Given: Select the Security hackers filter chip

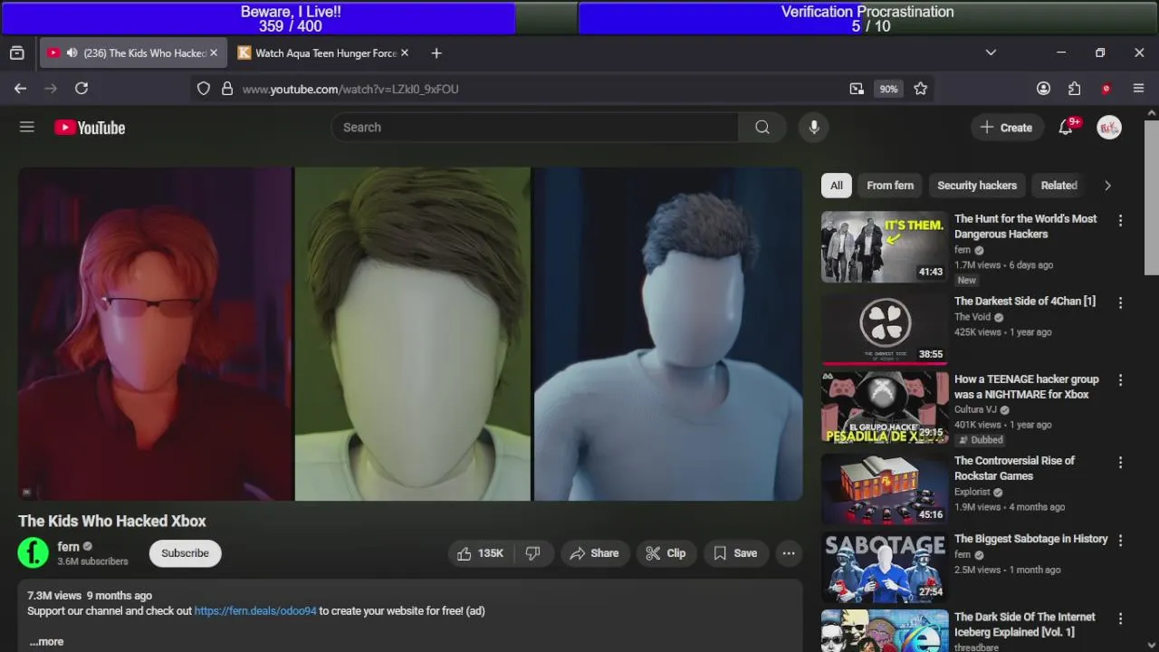Looking at the screenshot, I should pos(977,186).
